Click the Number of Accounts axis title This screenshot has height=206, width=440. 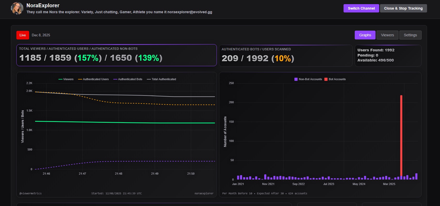pos(225,132)
